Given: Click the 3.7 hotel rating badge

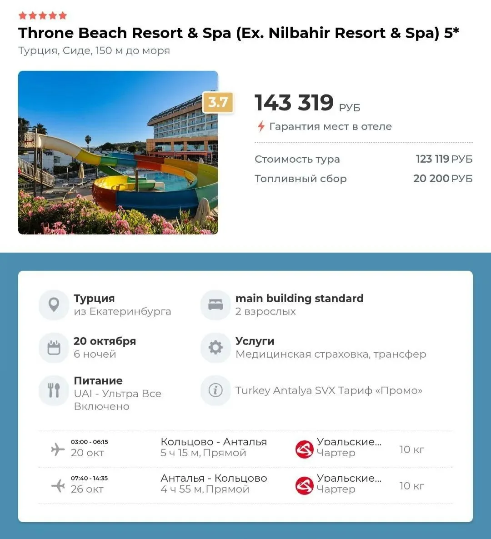Looking at the screenshot, I should pyautogui.click(x=218, y=102).
